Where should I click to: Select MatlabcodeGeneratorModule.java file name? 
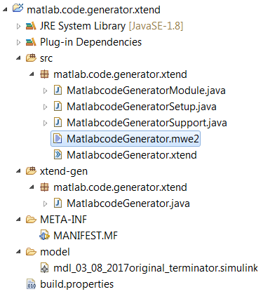click(146, 91)
